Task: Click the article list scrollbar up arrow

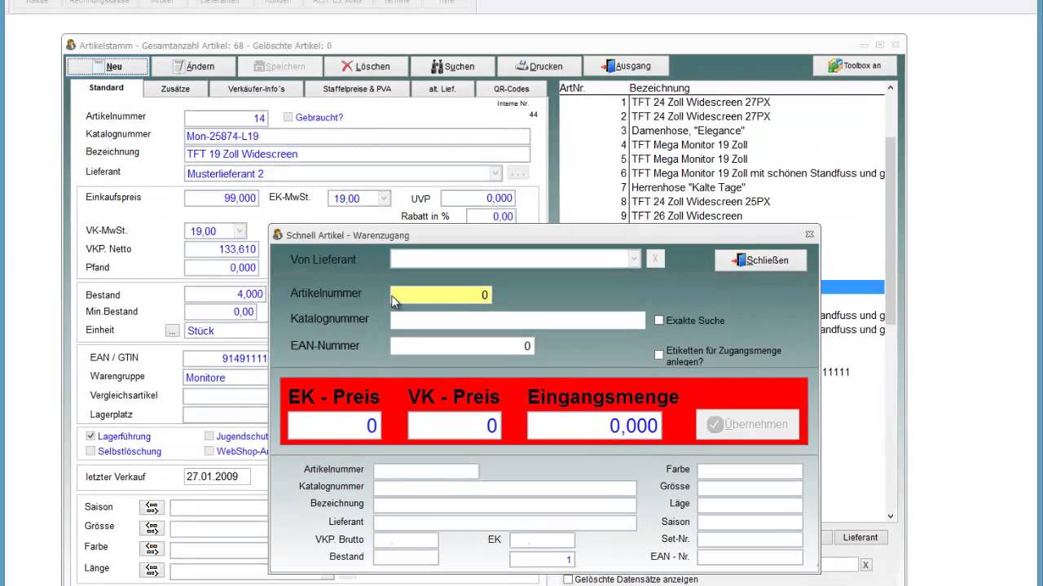Action: coord(890,88)
